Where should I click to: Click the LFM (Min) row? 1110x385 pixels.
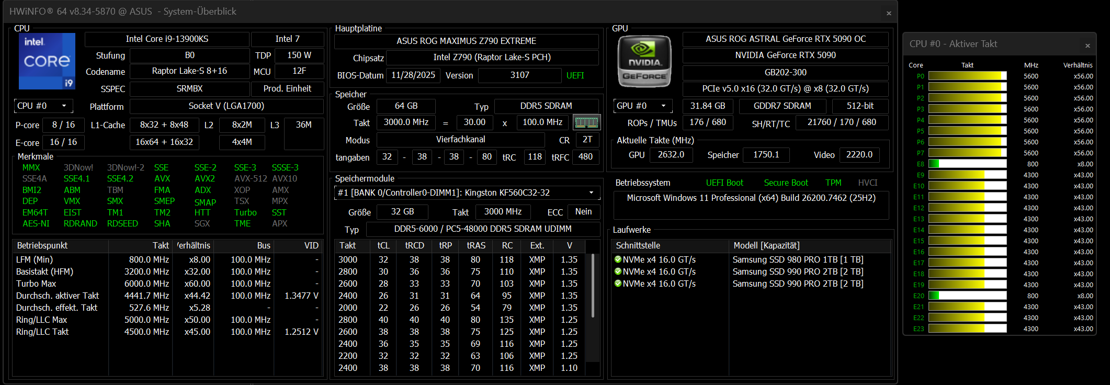click(x=167, y=260)
